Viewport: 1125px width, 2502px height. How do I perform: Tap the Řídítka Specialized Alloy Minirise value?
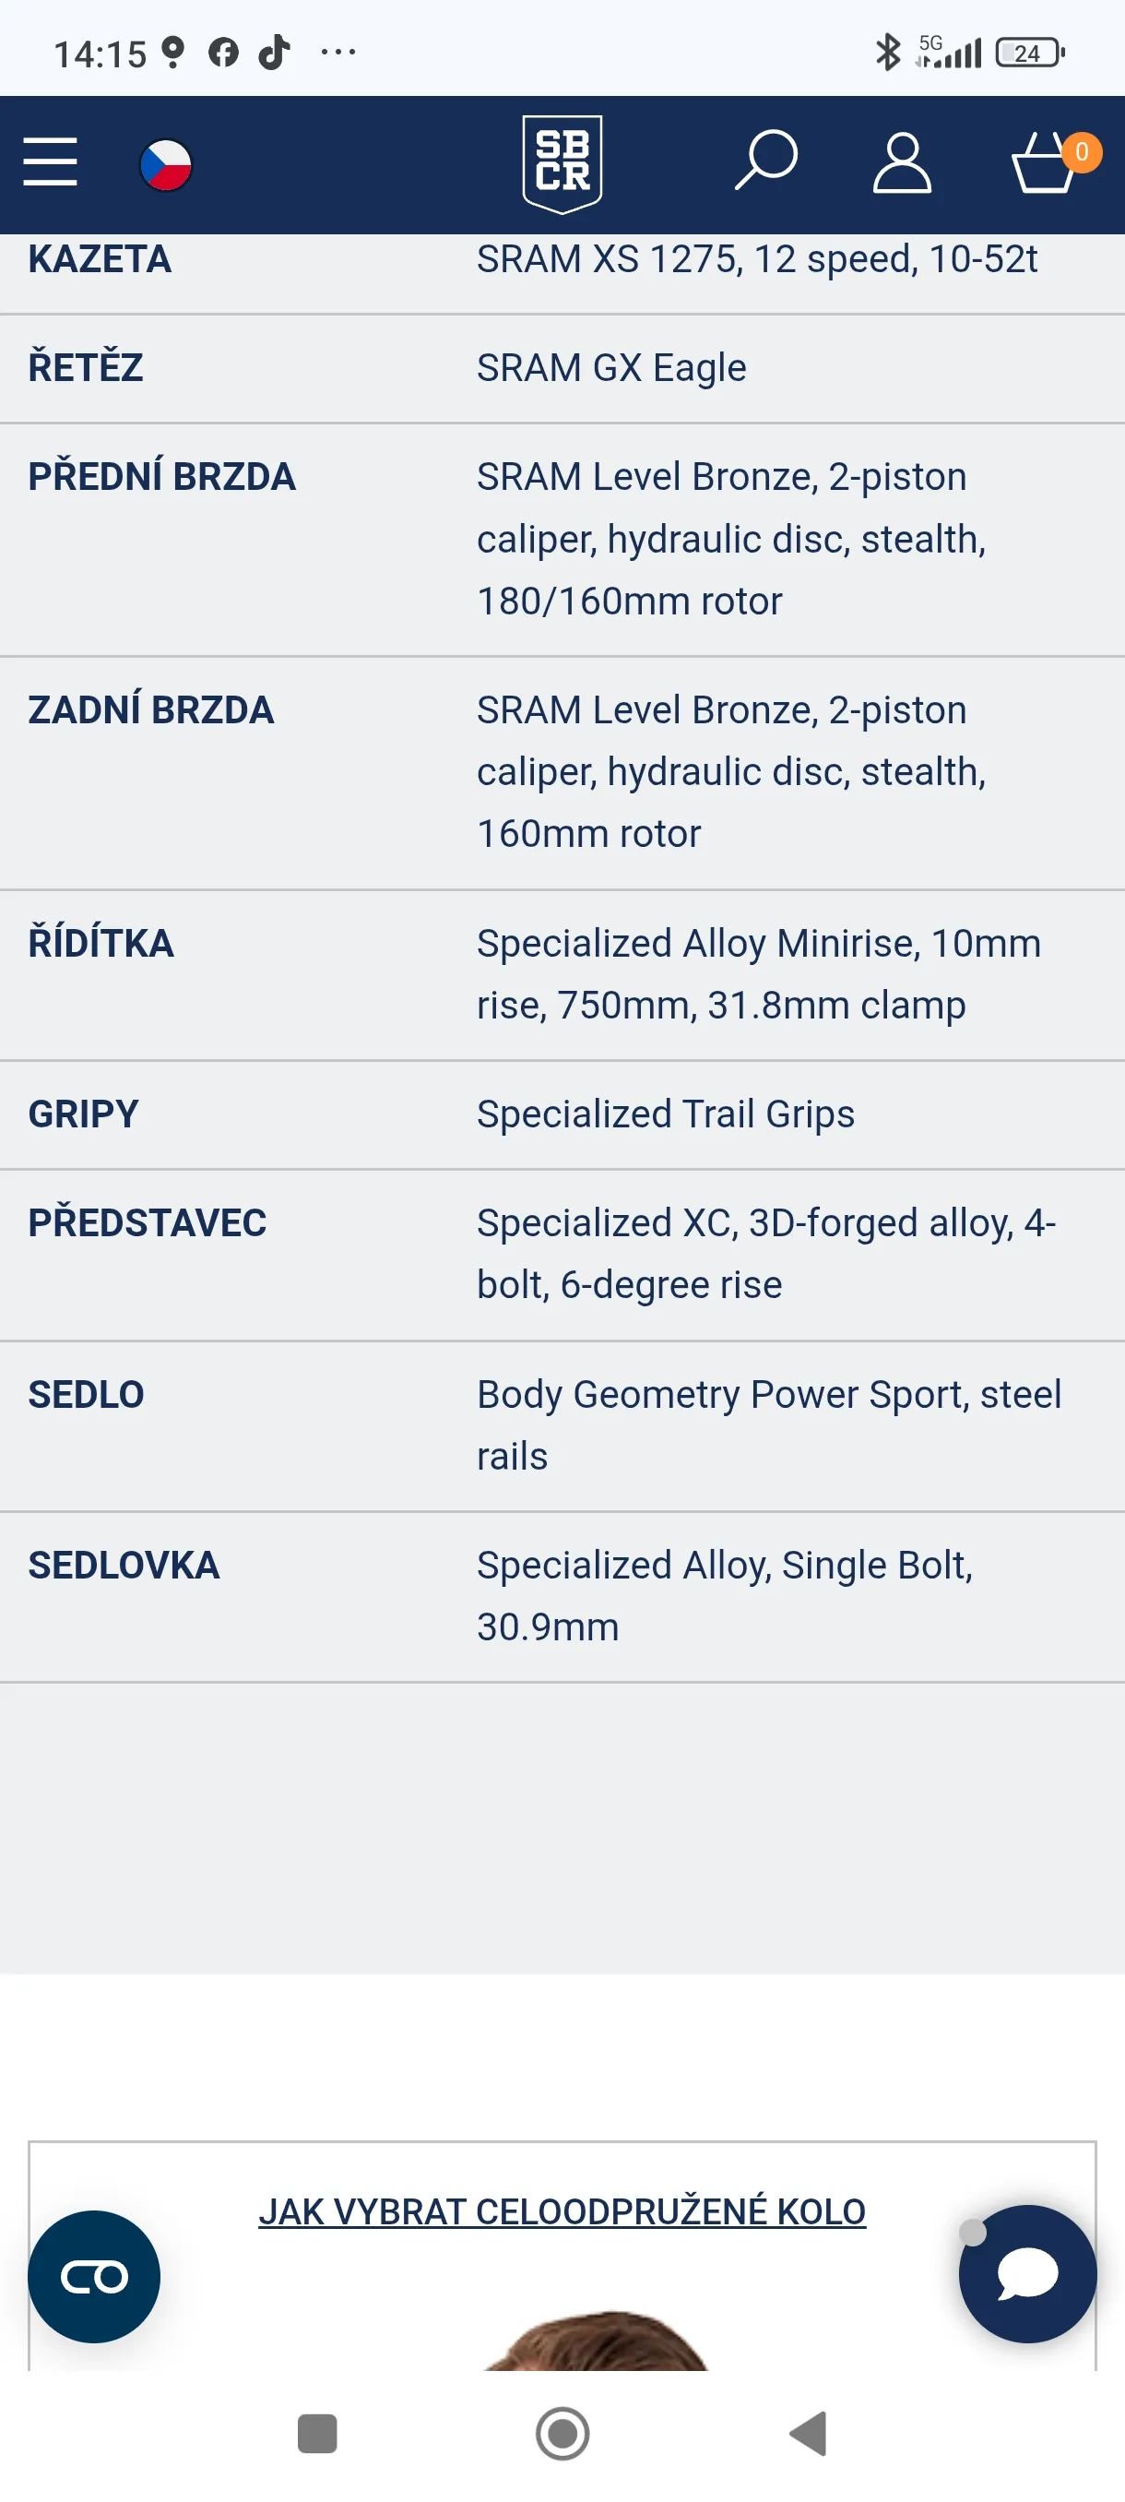[x=758, y=974]
